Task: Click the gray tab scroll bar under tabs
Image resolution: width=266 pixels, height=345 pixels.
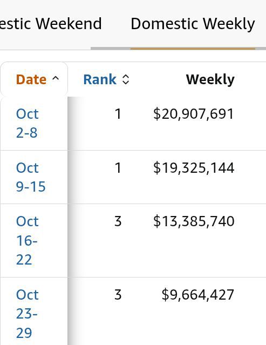Action: pos(178,49)
